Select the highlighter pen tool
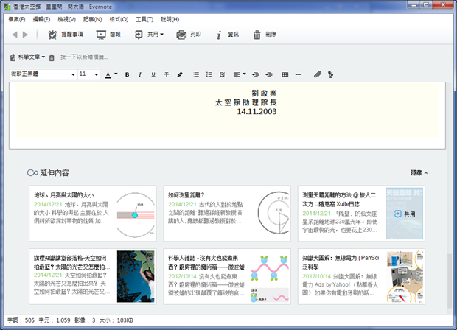This screenshot has width=457, height=330. tap(180, 74)
